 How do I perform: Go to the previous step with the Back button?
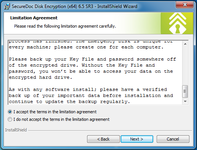click(103, 139)
